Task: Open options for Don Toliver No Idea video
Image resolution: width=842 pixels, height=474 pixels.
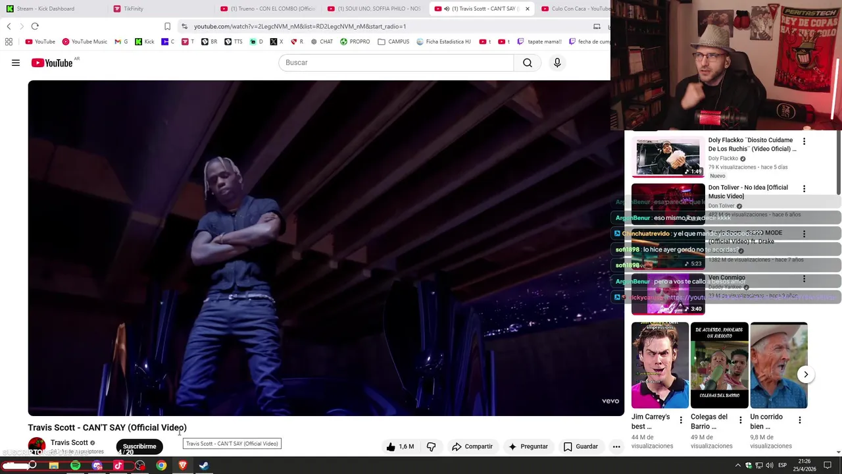Action: click(x=804, y=189)
